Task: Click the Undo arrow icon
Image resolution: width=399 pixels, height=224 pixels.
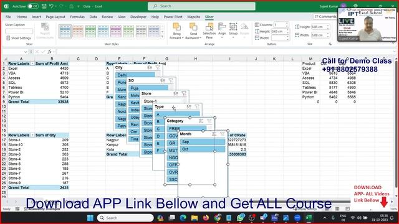Action: [52, 6]
